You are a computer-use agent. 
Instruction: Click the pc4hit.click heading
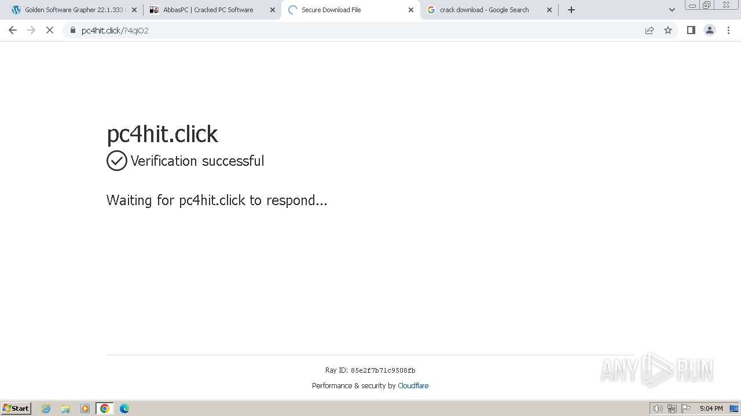[162, 134]
